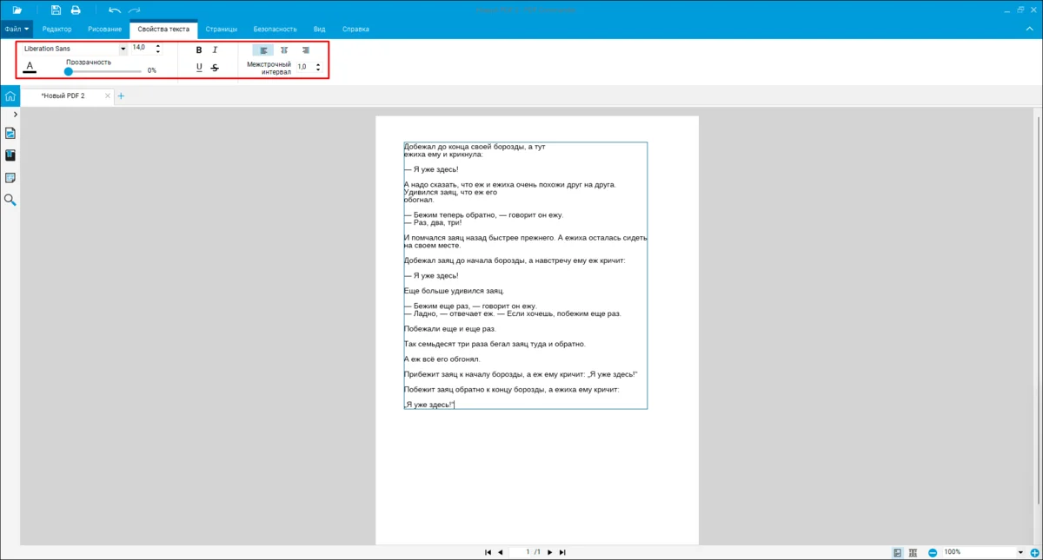Click the text "Еще больше удивился заяц."
This screenshot has width=1043, height=560.
tap(454, 291)
